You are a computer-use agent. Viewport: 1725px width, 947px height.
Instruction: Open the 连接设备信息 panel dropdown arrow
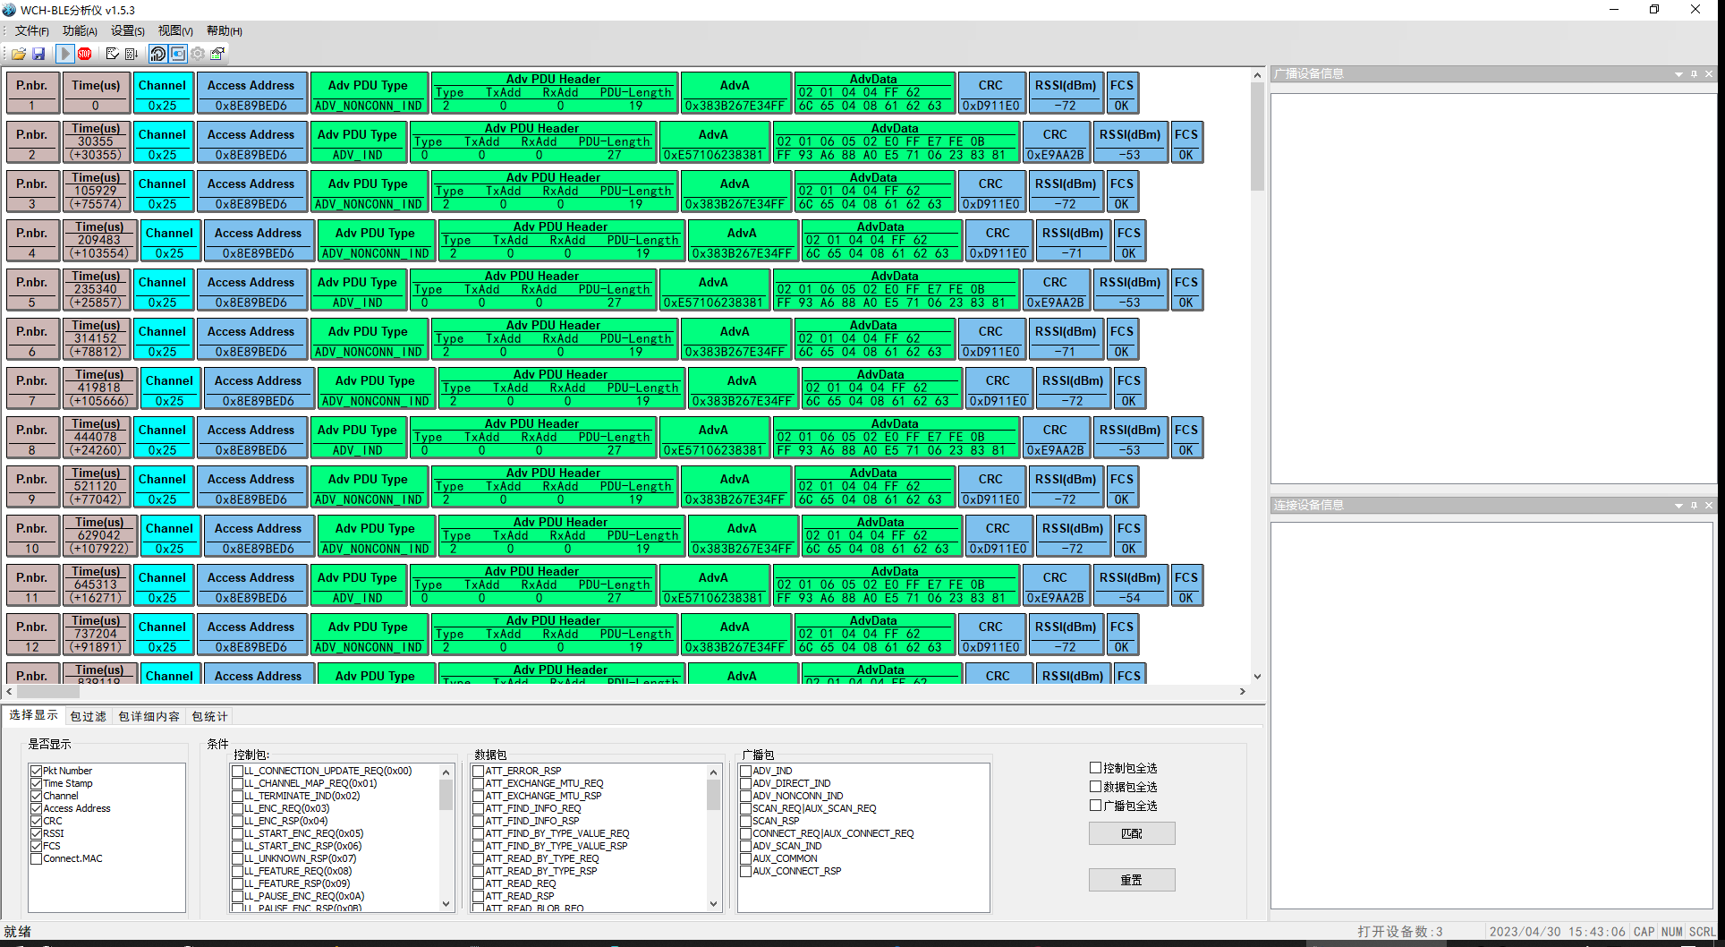[1678, 506]
